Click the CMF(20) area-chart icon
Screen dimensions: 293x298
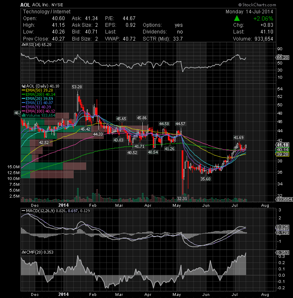tap(24, 252)
